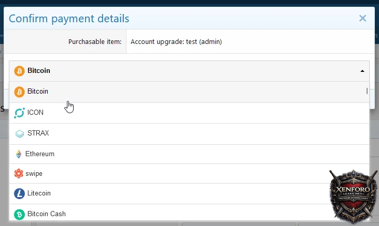Pick STRAX from the currency list
The image size is (379, 226).
pyautogui.click(x=38, y=133)
